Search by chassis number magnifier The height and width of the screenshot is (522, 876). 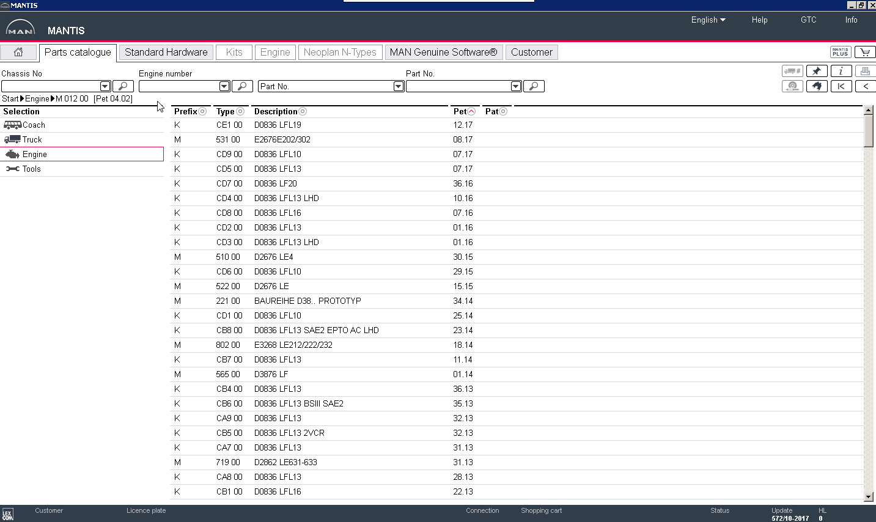(x=123, y=86)
